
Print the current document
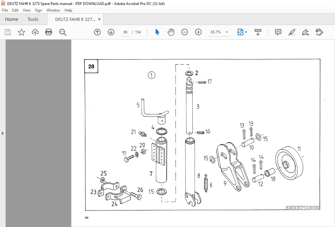click(x=49, y=32)
